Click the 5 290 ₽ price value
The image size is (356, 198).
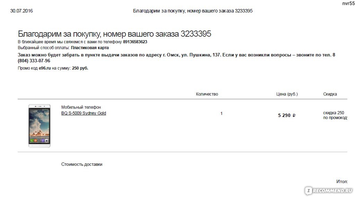(x=287, y=115)
